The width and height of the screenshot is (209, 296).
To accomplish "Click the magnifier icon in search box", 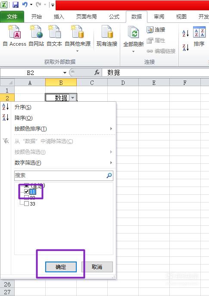I will tap(109, 175).
